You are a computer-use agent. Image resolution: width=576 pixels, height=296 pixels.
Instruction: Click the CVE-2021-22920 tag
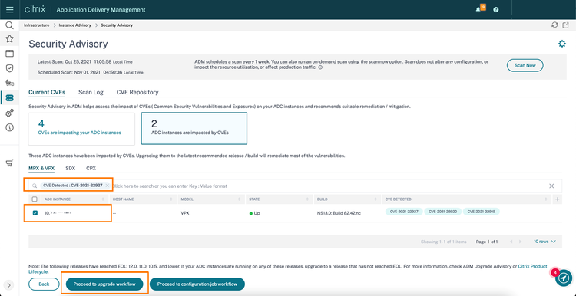click(442, 212)
